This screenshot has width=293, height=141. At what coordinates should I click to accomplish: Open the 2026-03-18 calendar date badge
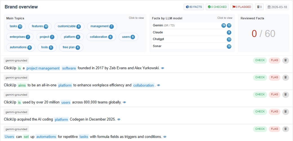tap(277, 7)
